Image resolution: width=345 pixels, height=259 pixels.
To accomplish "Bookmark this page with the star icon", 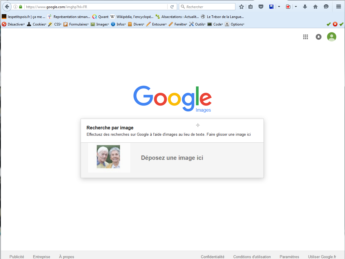I will [x=241, y=7].
